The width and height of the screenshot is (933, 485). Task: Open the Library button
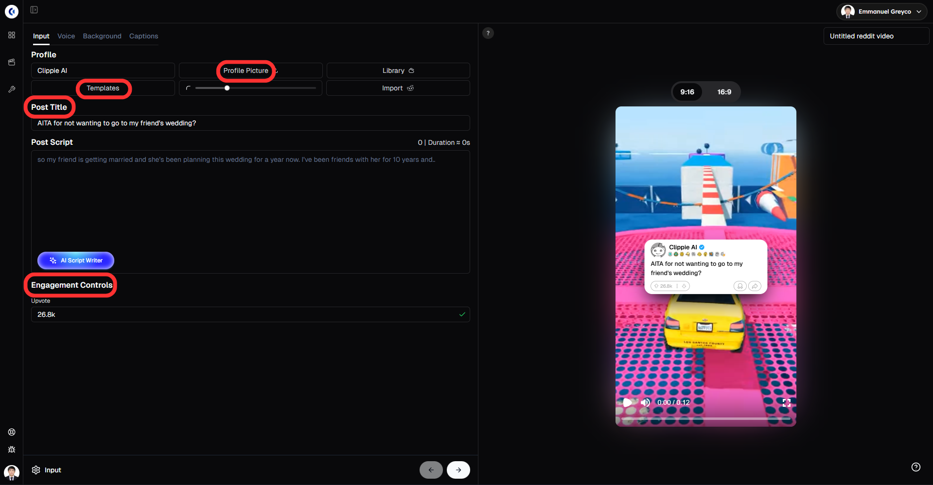coord(398,70)
